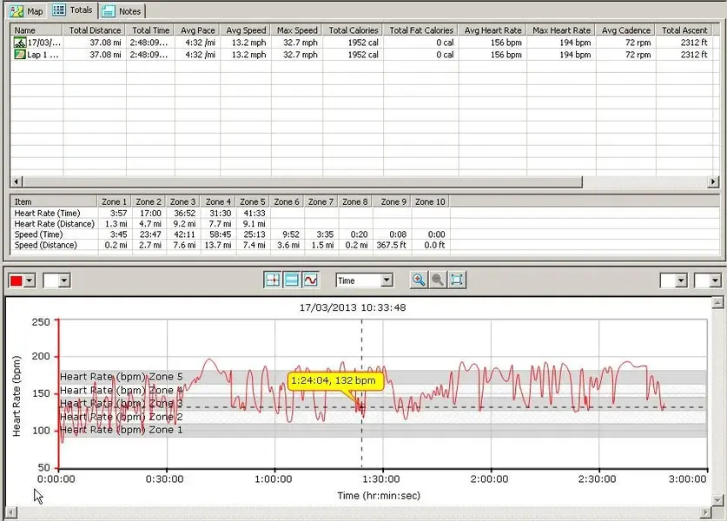Click the chart bottom right scroll arrow
Screen dimensions: 727x521
tap(705, 512)
